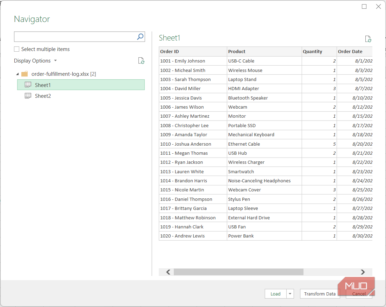Click the 'Smartwatch' product cell
Screen dimensions: 386x307
tap(264, 171)
